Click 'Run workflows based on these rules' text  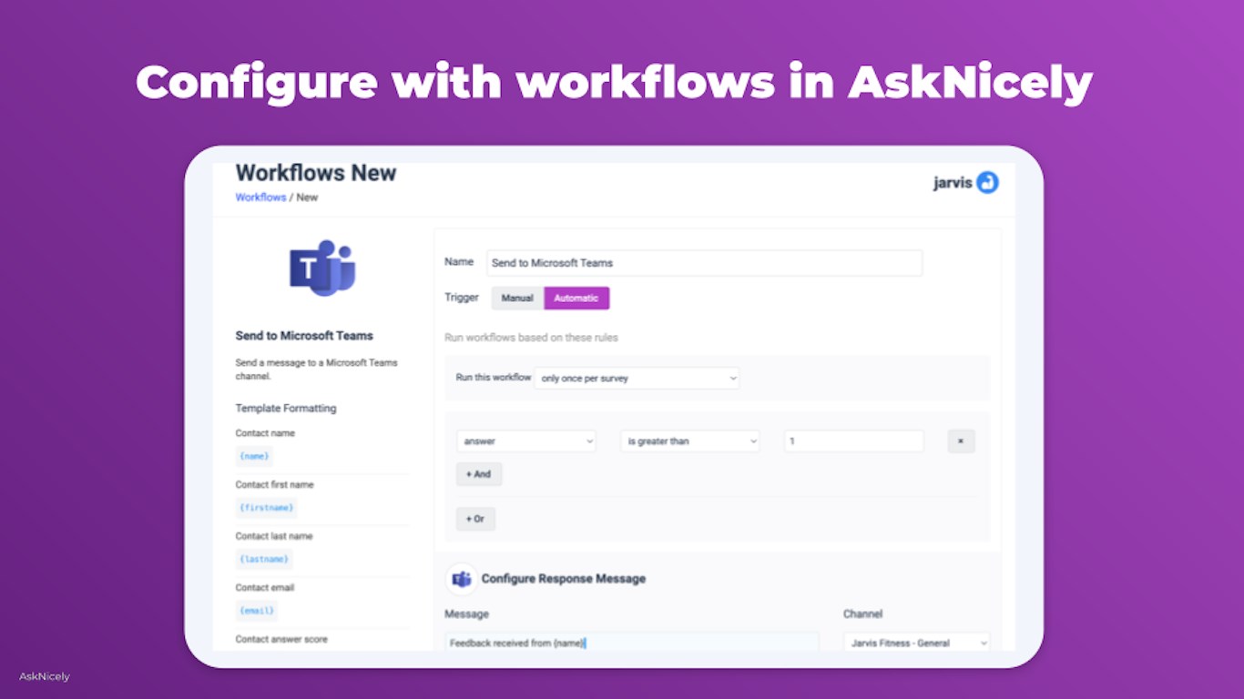click(531, 338)
